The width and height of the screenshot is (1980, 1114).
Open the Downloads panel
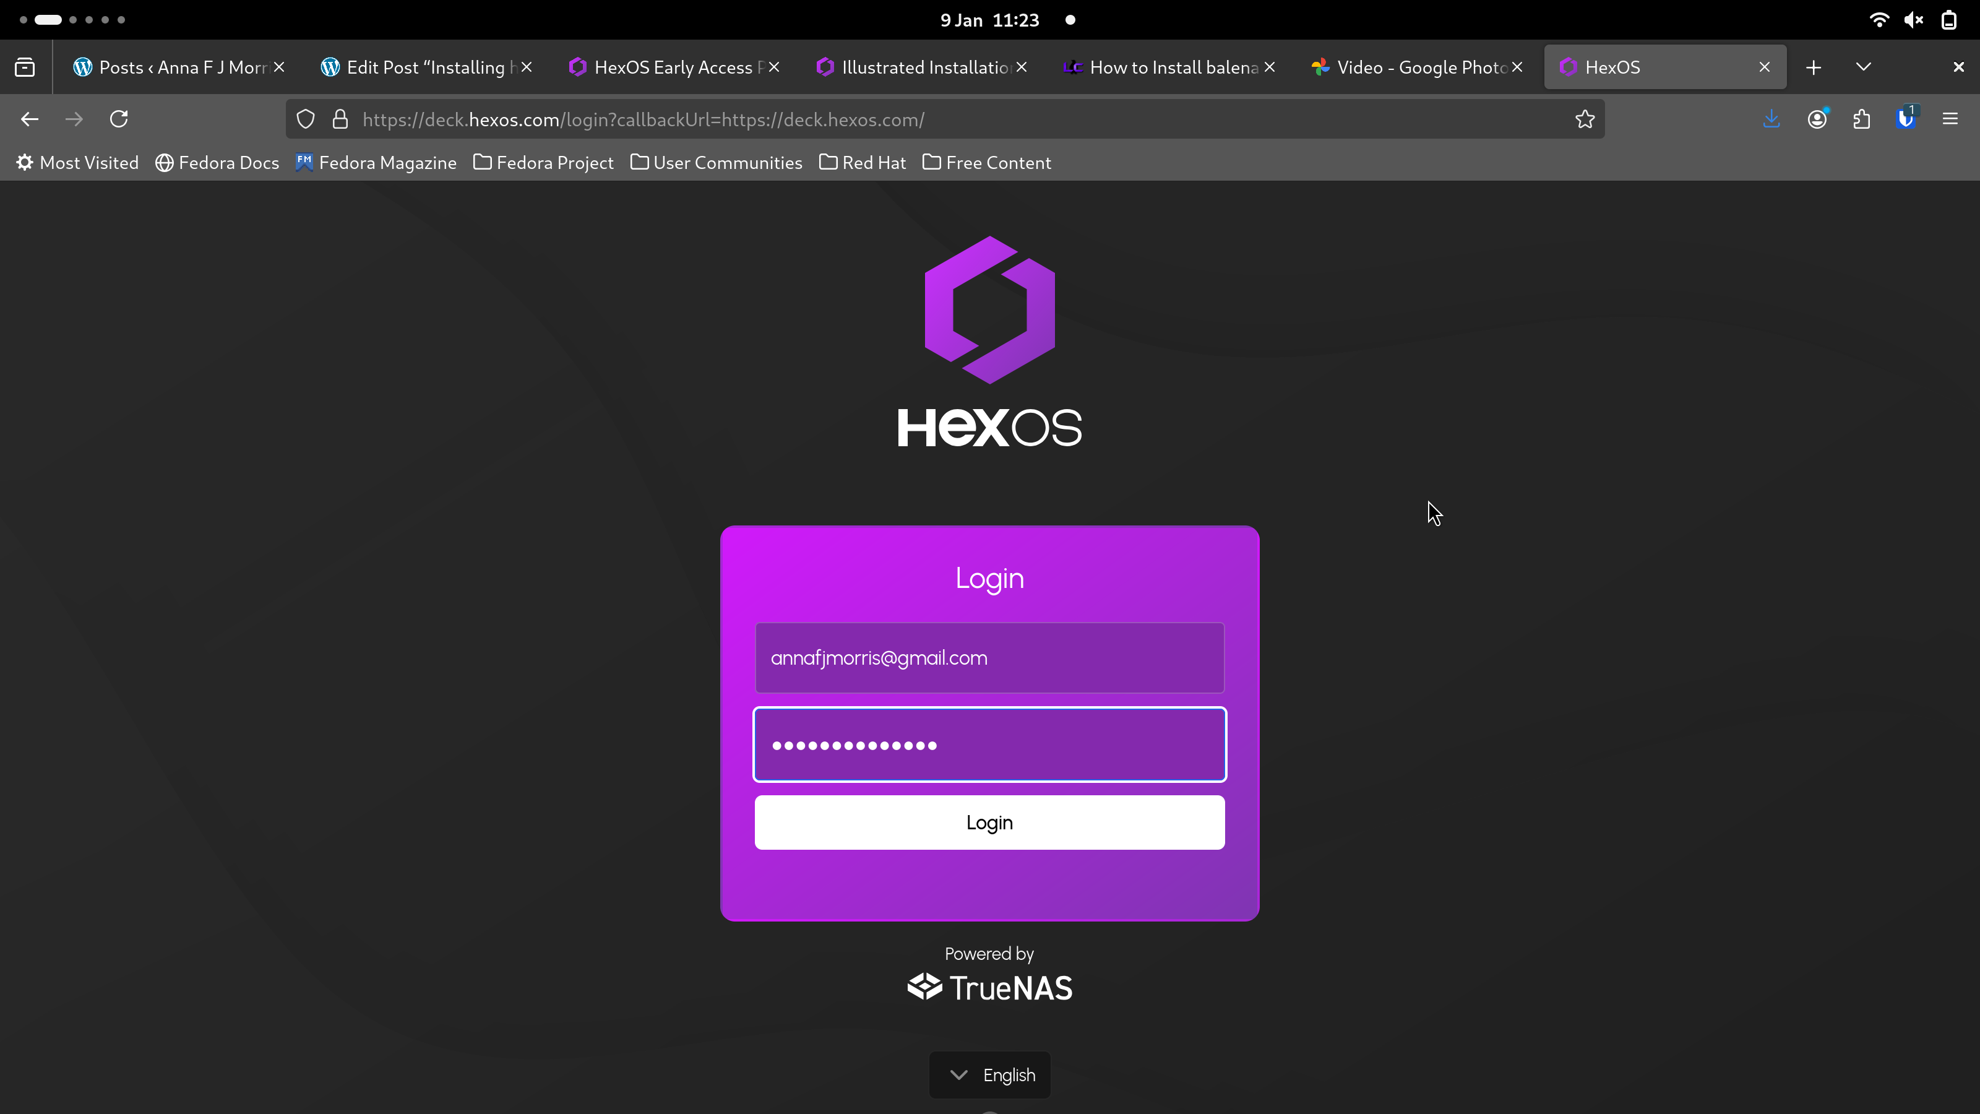1771,119
